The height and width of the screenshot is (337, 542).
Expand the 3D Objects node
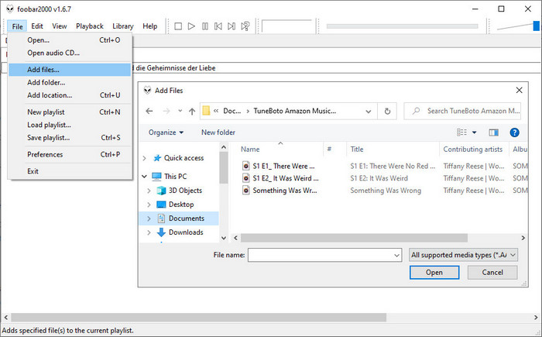click(149, 191)
